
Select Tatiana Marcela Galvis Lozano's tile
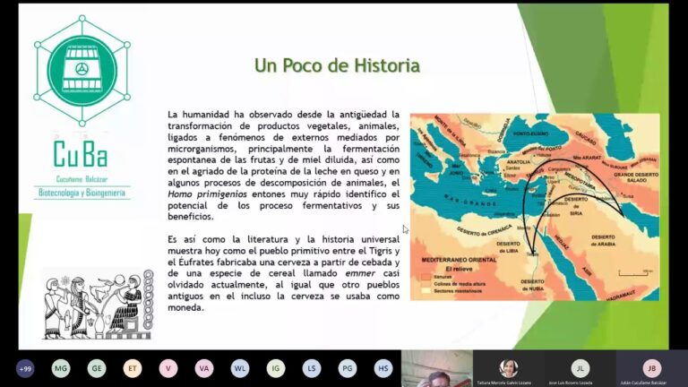(508, 368)
